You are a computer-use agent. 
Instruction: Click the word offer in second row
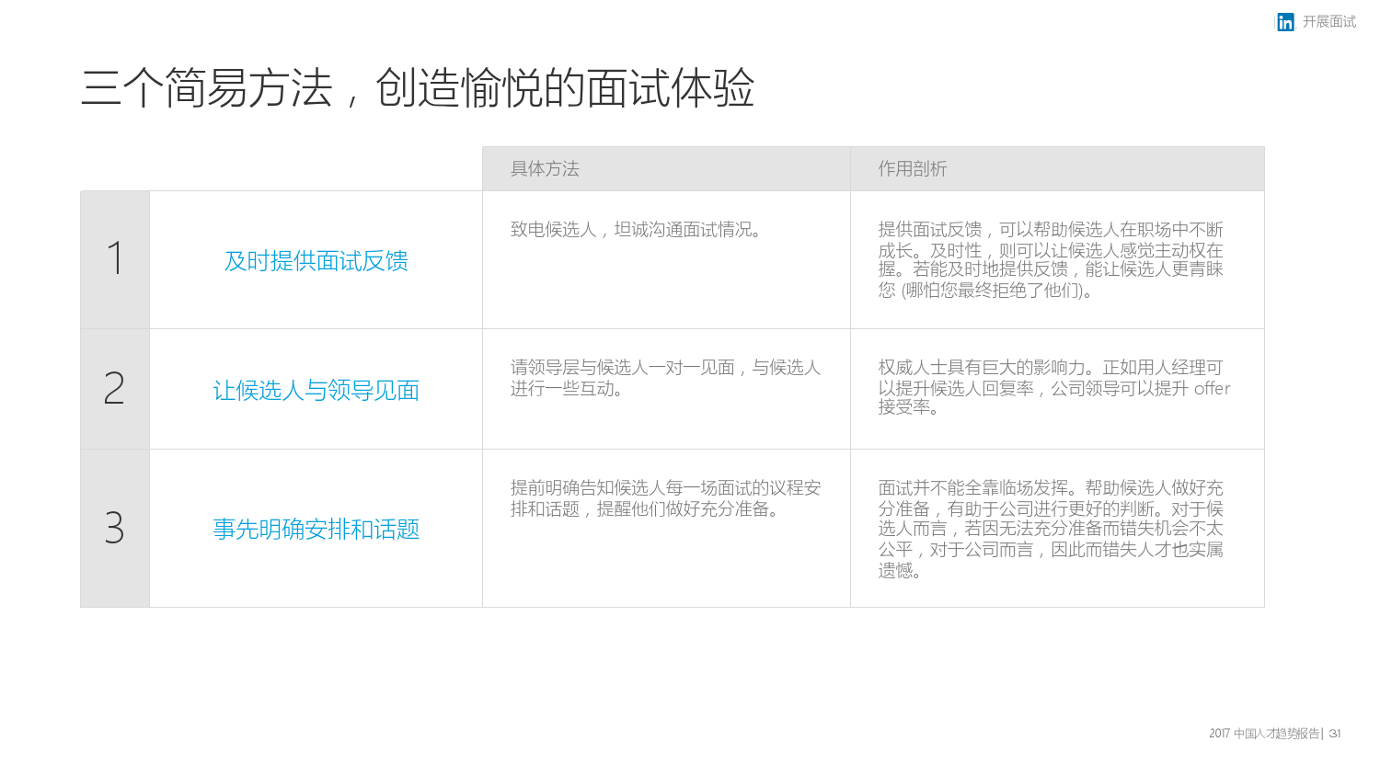click(x=1212, y=389)
